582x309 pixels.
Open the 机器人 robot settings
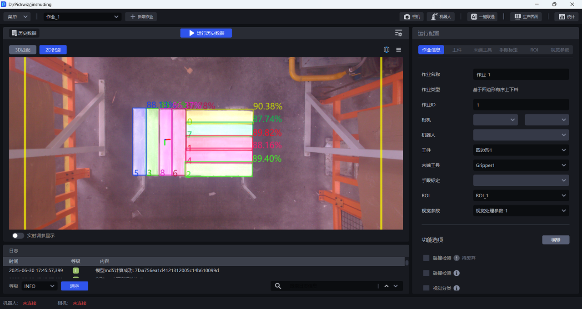[441, 17]
